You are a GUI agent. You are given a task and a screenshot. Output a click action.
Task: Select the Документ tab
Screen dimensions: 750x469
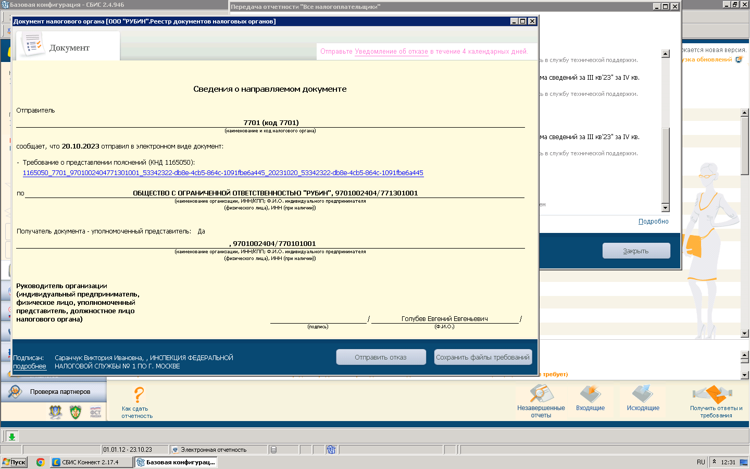69,46
